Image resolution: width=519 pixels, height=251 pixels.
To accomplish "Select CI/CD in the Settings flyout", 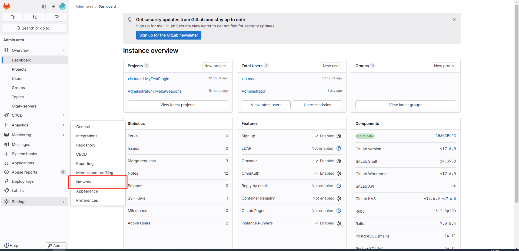I will 98,154.
